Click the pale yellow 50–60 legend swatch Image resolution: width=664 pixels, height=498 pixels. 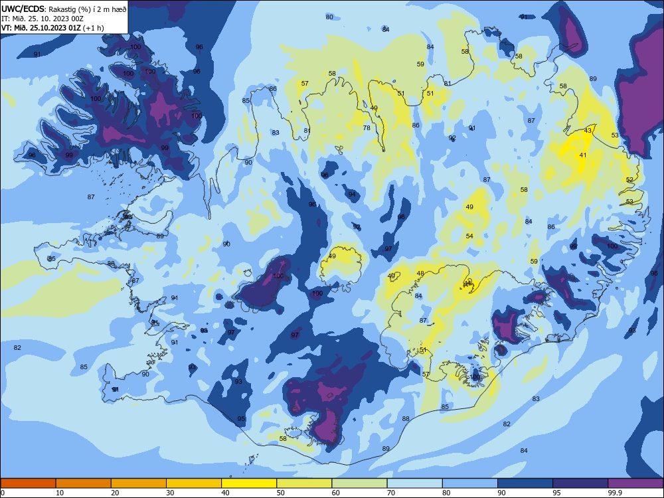pyautogui.click(x=305, y=483)
